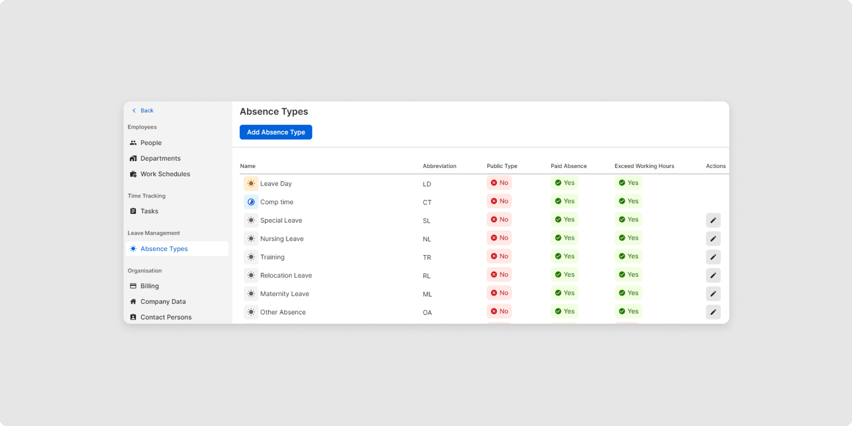Open the People section in sidebar
This screenshot has width=852, height=426.
151,143
